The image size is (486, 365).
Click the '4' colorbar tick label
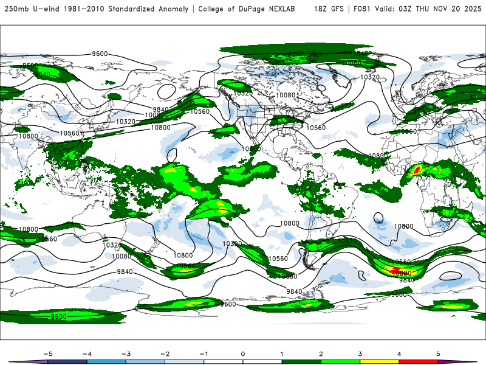399,354
